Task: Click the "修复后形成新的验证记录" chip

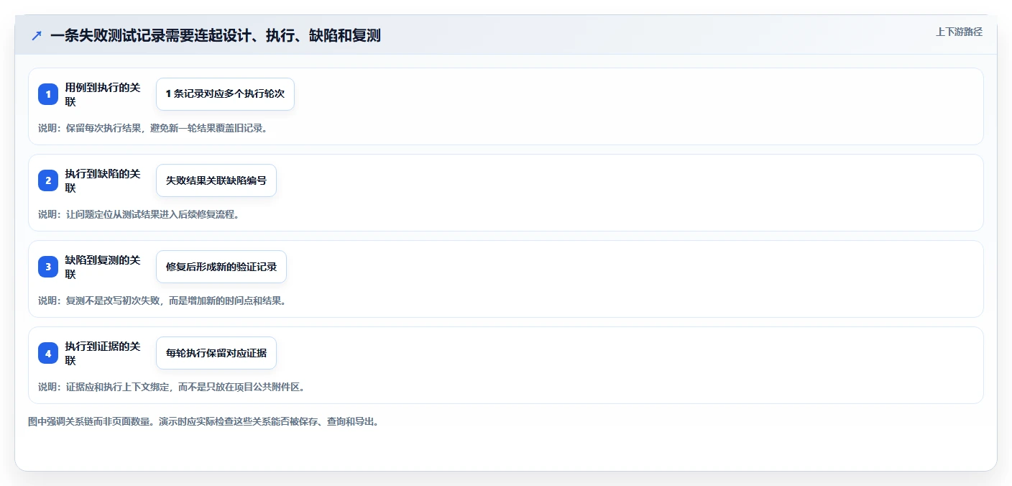Action: pos(221,267)
